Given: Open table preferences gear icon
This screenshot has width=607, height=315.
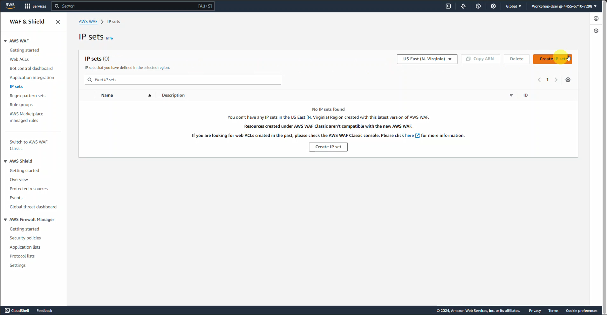Looking at the screenshot, I should pos(568,80).
